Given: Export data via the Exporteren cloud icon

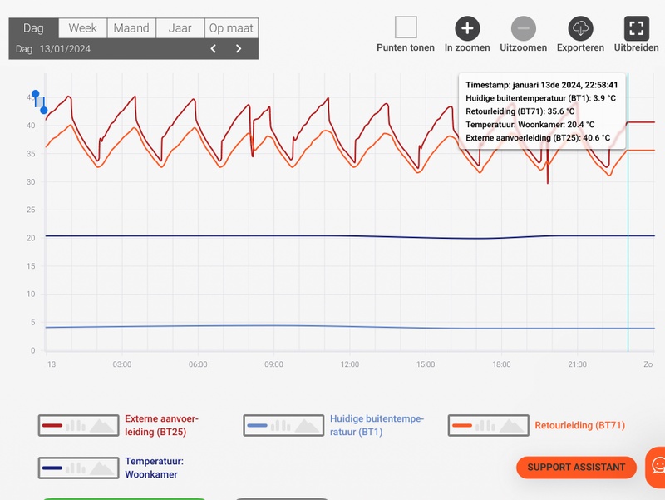Looking at the screenshot, I should pyautogui.click(x=580, y=28).
